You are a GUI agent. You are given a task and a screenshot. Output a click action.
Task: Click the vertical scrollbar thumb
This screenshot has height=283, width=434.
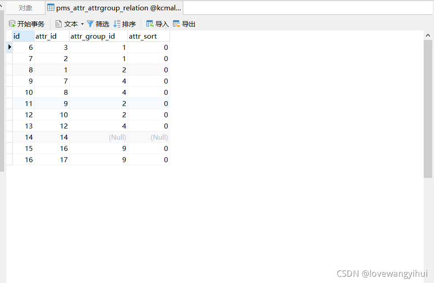tap(428, 109)
